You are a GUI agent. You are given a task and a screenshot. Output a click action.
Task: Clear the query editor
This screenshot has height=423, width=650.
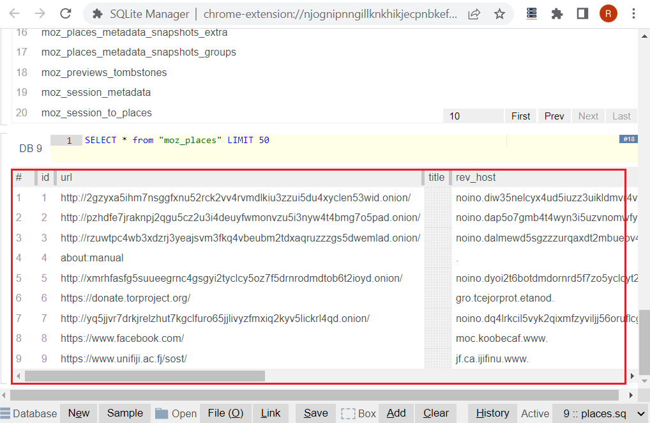coord(435,413)
